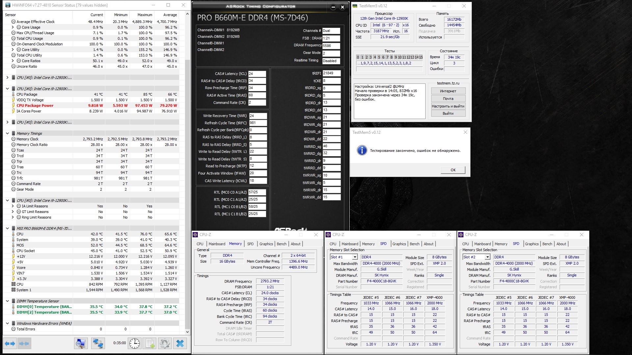Open Bench tab in the CPU-Z Slot #1 window
The width and height of the screenshot is (632, 355).
415,244
